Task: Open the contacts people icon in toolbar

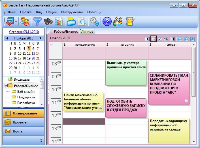Action: coord(118,21)
